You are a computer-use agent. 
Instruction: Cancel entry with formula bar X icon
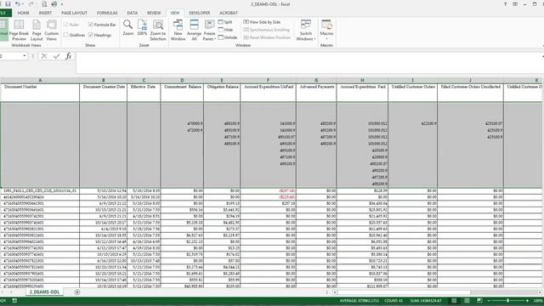44,56
